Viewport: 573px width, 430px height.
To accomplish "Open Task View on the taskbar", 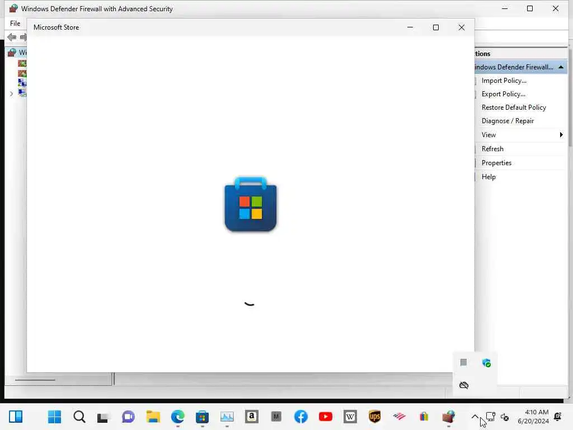I will tap(104, 417).
